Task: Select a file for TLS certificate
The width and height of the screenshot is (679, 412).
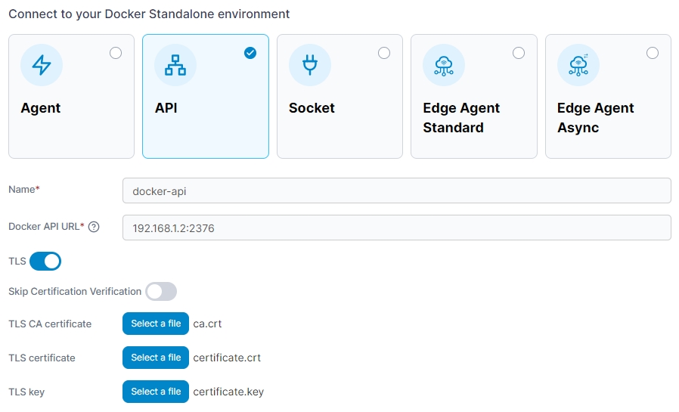Action: [x=156, y=358]
